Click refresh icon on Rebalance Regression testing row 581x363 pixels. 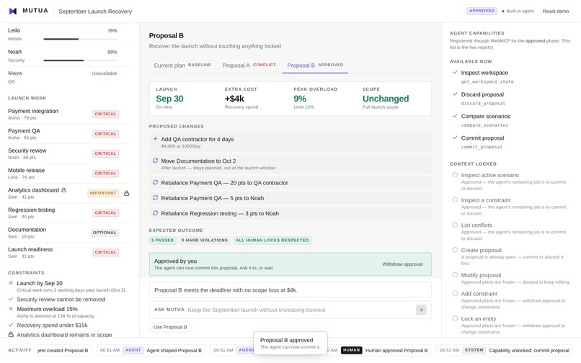click(155, 213)
